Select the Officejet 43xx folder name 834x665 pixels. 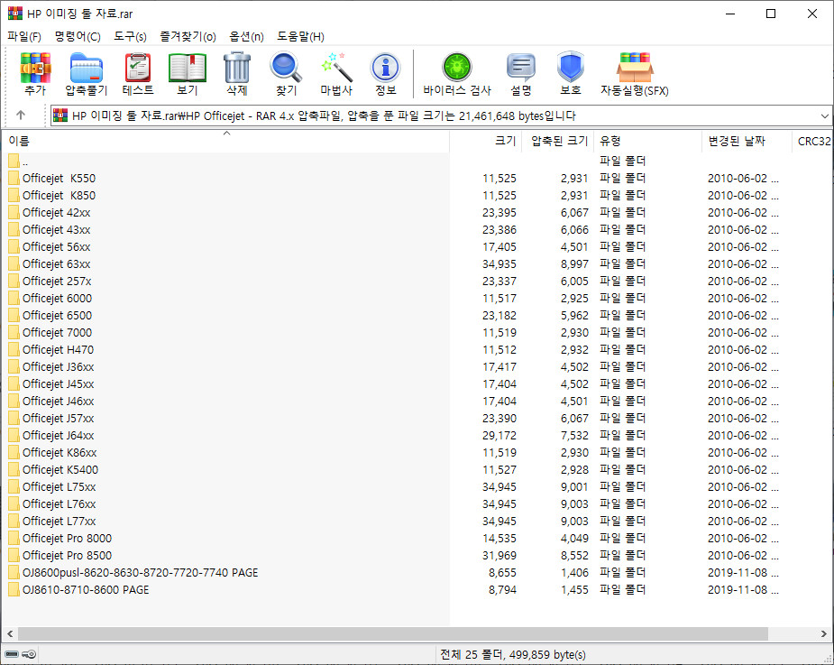pyautogui.click(x=57, y=229)
